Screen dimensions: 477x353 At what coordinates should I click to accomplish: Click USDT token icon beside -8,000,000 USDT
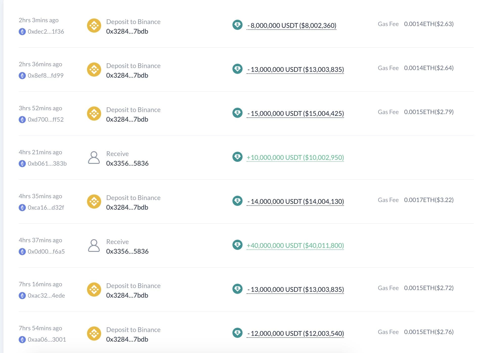pyautogui.click(x=237, y=25)
